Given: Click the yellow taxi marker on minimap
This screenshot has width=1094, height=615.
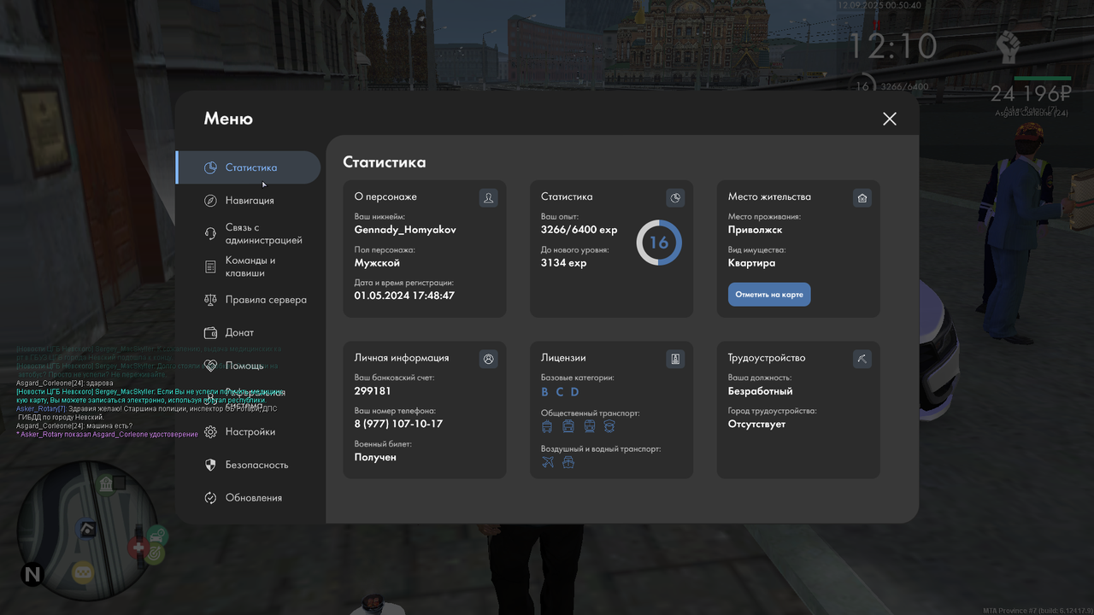Looking at the screenshot, I should 82,571.
